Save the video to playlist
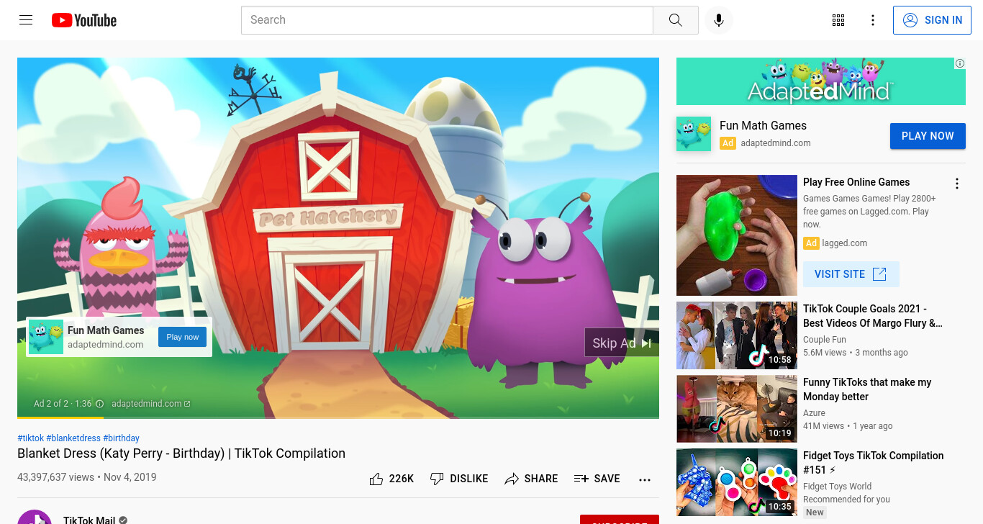Image resolution: width=983 pixels, height=524 pixels. pos(597,479)
